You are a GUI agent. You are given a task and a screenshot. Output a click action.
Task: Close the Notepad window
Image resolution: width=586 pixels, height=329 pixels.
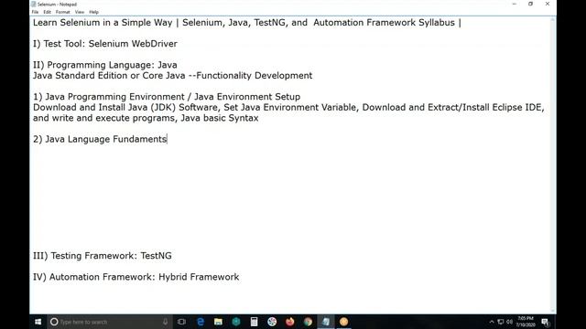(x=548, y=4)
